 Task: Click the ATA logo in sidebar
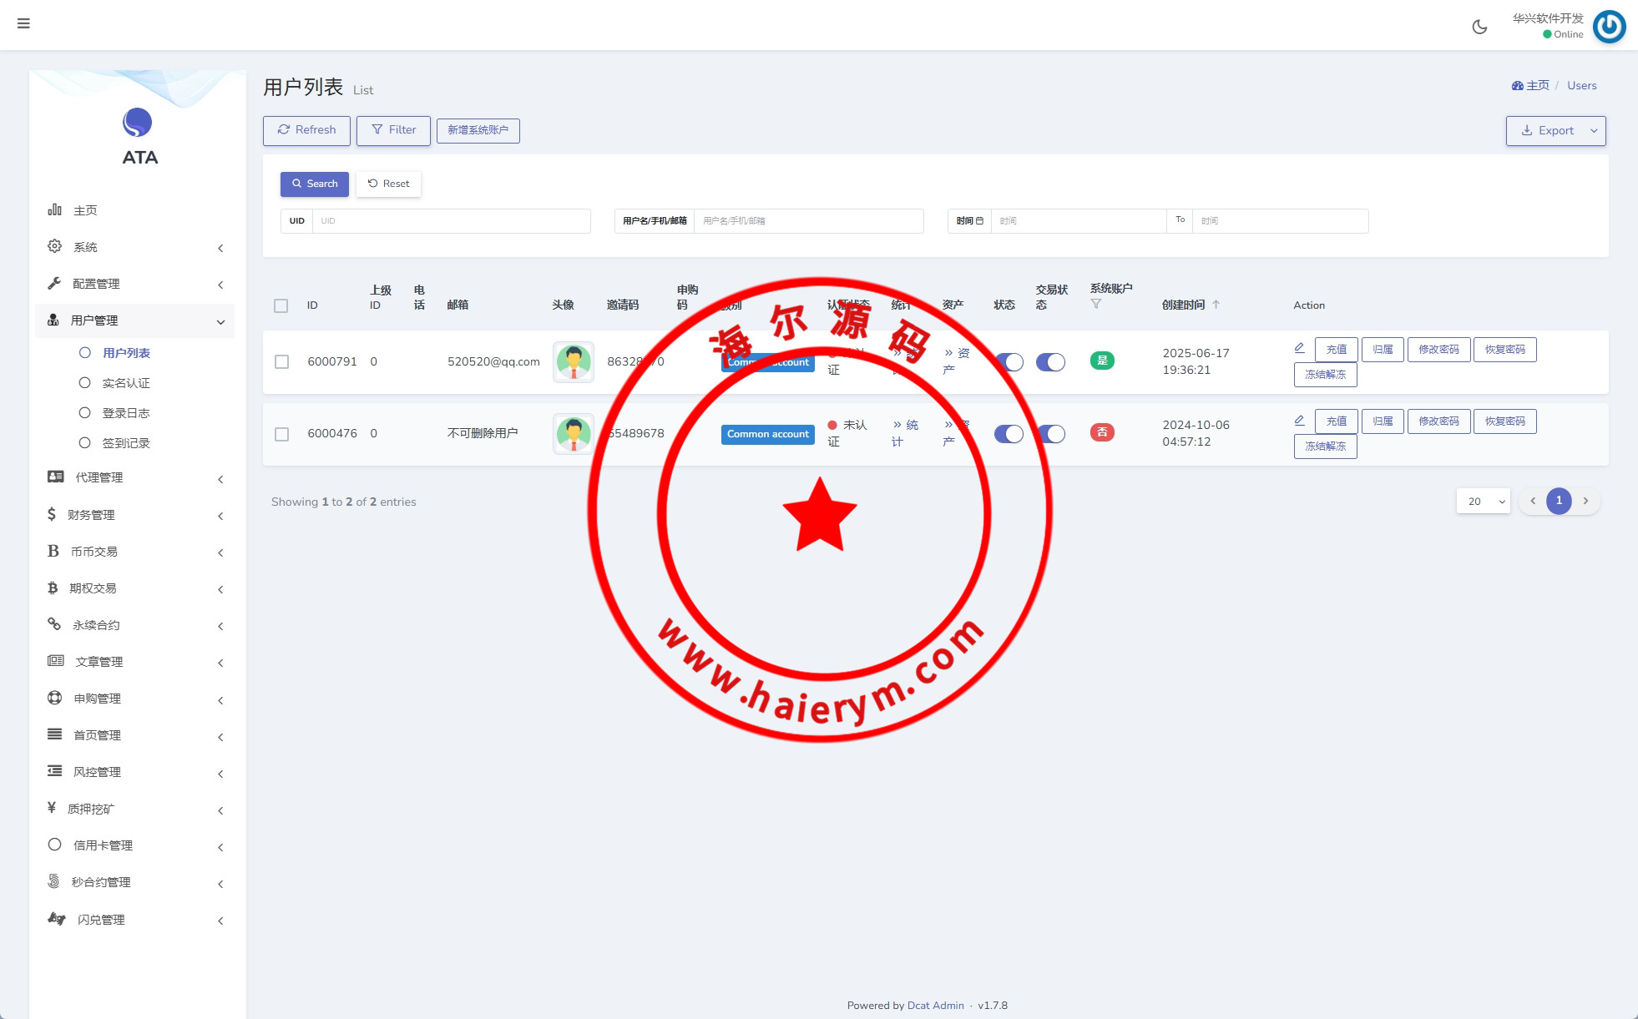click(139, 124)
